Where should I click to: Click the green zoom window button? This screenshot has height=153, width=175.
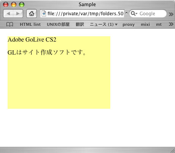pyautogui.click(x=22, y=5)
